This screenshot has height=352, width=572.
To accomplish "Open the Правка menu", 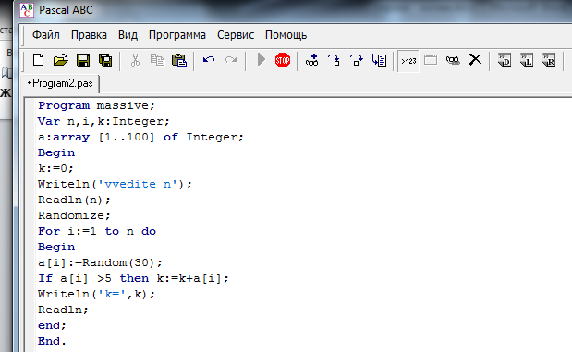I will (89, 35).
